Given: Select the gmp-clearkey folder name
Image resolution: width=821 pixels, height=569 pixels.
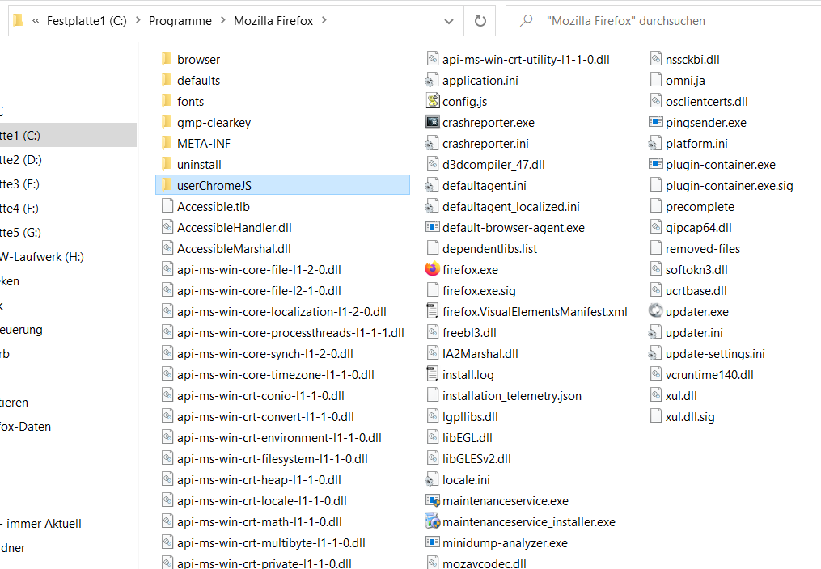Looking at the screenshot, I should click(x=214, y=123).
